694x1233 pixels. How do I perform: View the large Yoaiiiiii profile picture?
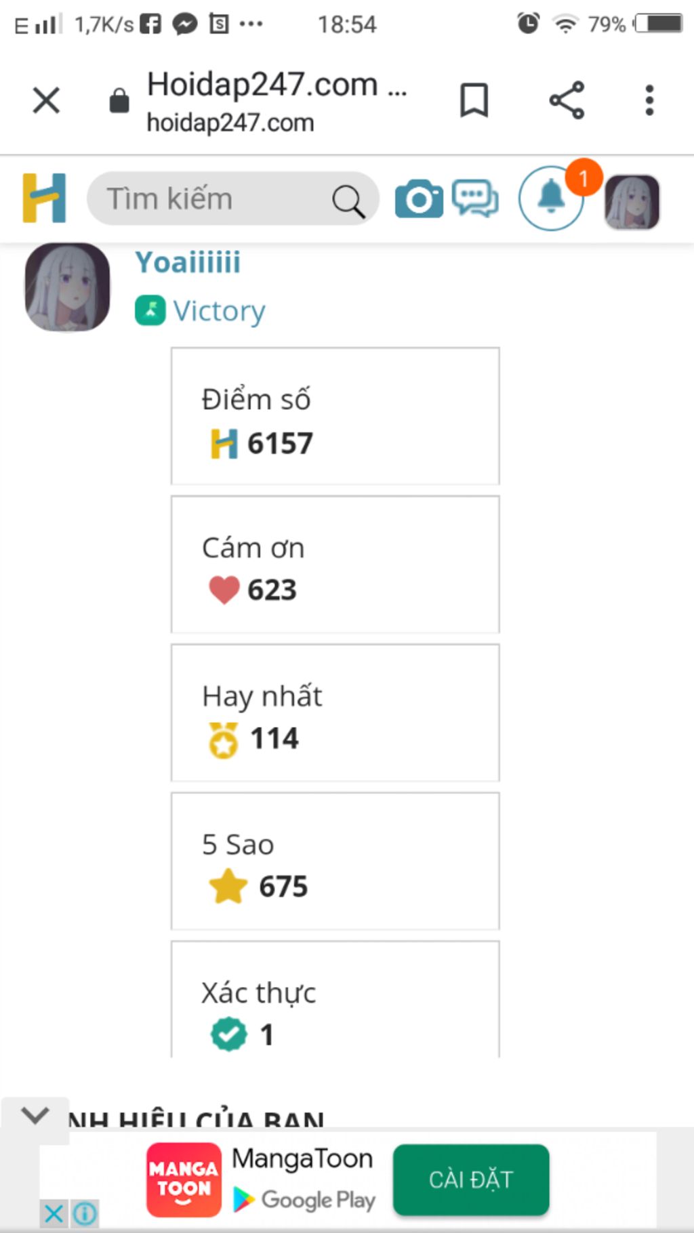click(x=67, y=287)
